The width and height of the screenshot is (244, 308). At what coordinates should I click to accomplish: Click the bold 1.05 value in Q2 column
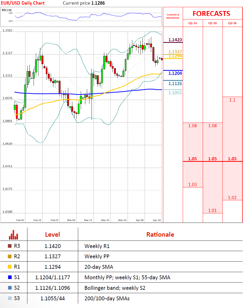click(x=212, y=159)
